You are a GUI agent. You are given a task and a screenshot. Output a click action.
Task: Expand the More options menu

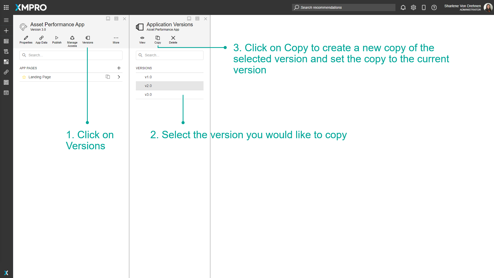pyautogui.click(x=116, y=40)
